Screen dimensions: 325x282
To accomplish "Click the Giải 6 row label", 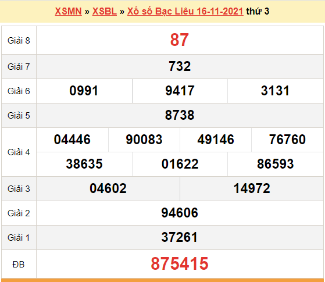I will (x=19, y=91).
